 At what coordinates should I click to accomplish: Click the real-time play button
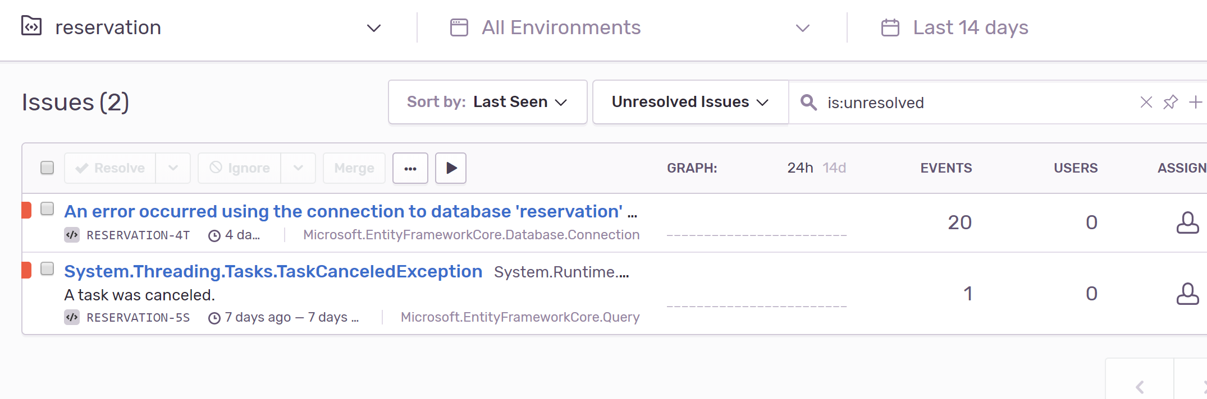451,168
